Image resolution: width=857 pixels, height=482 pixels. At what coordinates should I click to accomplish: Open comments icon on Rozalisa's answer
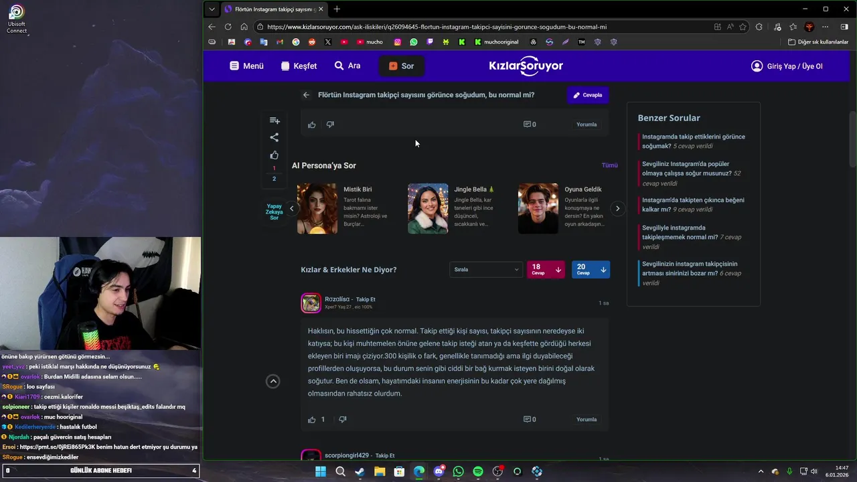tap(529, 420)
